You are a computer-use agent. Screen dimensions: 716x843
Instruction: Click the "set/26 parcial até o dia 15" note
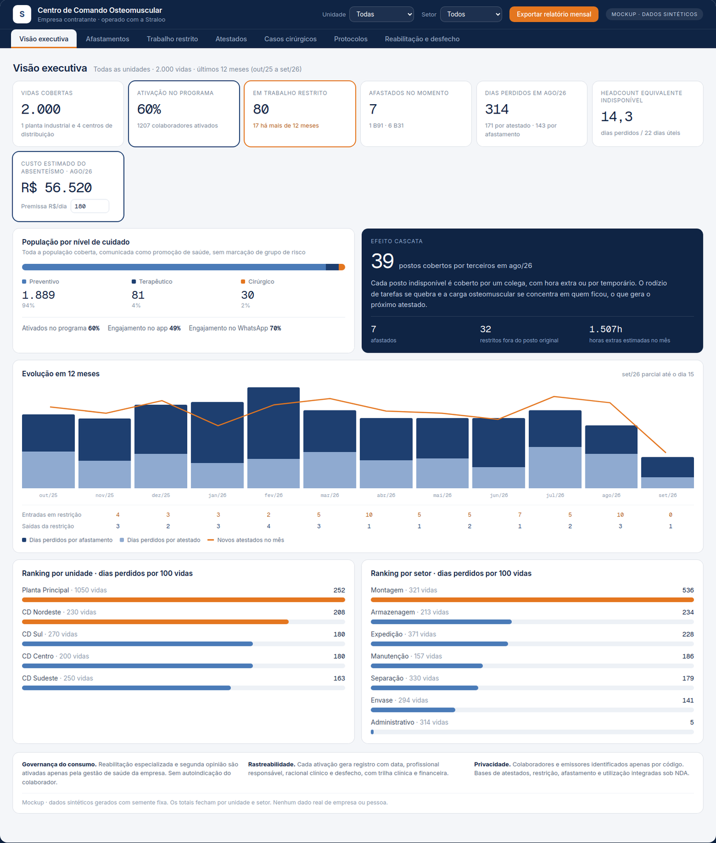click(x=658, y=374)
